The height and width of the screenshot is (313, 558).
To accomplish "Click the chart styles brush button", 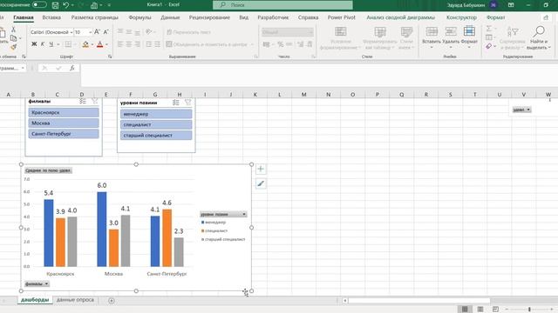I will coord(261,183).
